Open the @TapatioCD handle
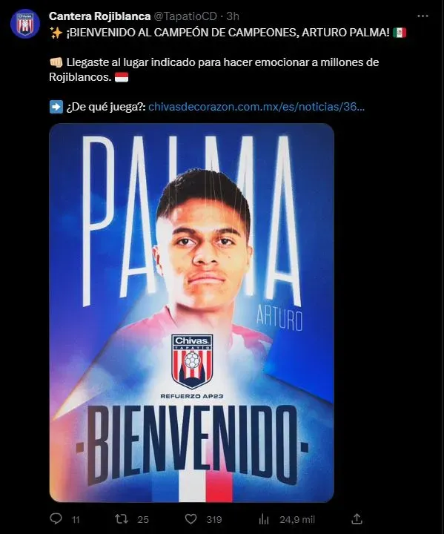 (x=186, y=16)
